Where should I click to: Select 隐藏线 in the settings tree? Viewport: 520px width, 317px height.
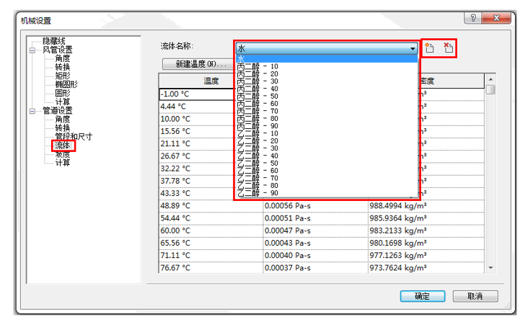tap(58, 41)
